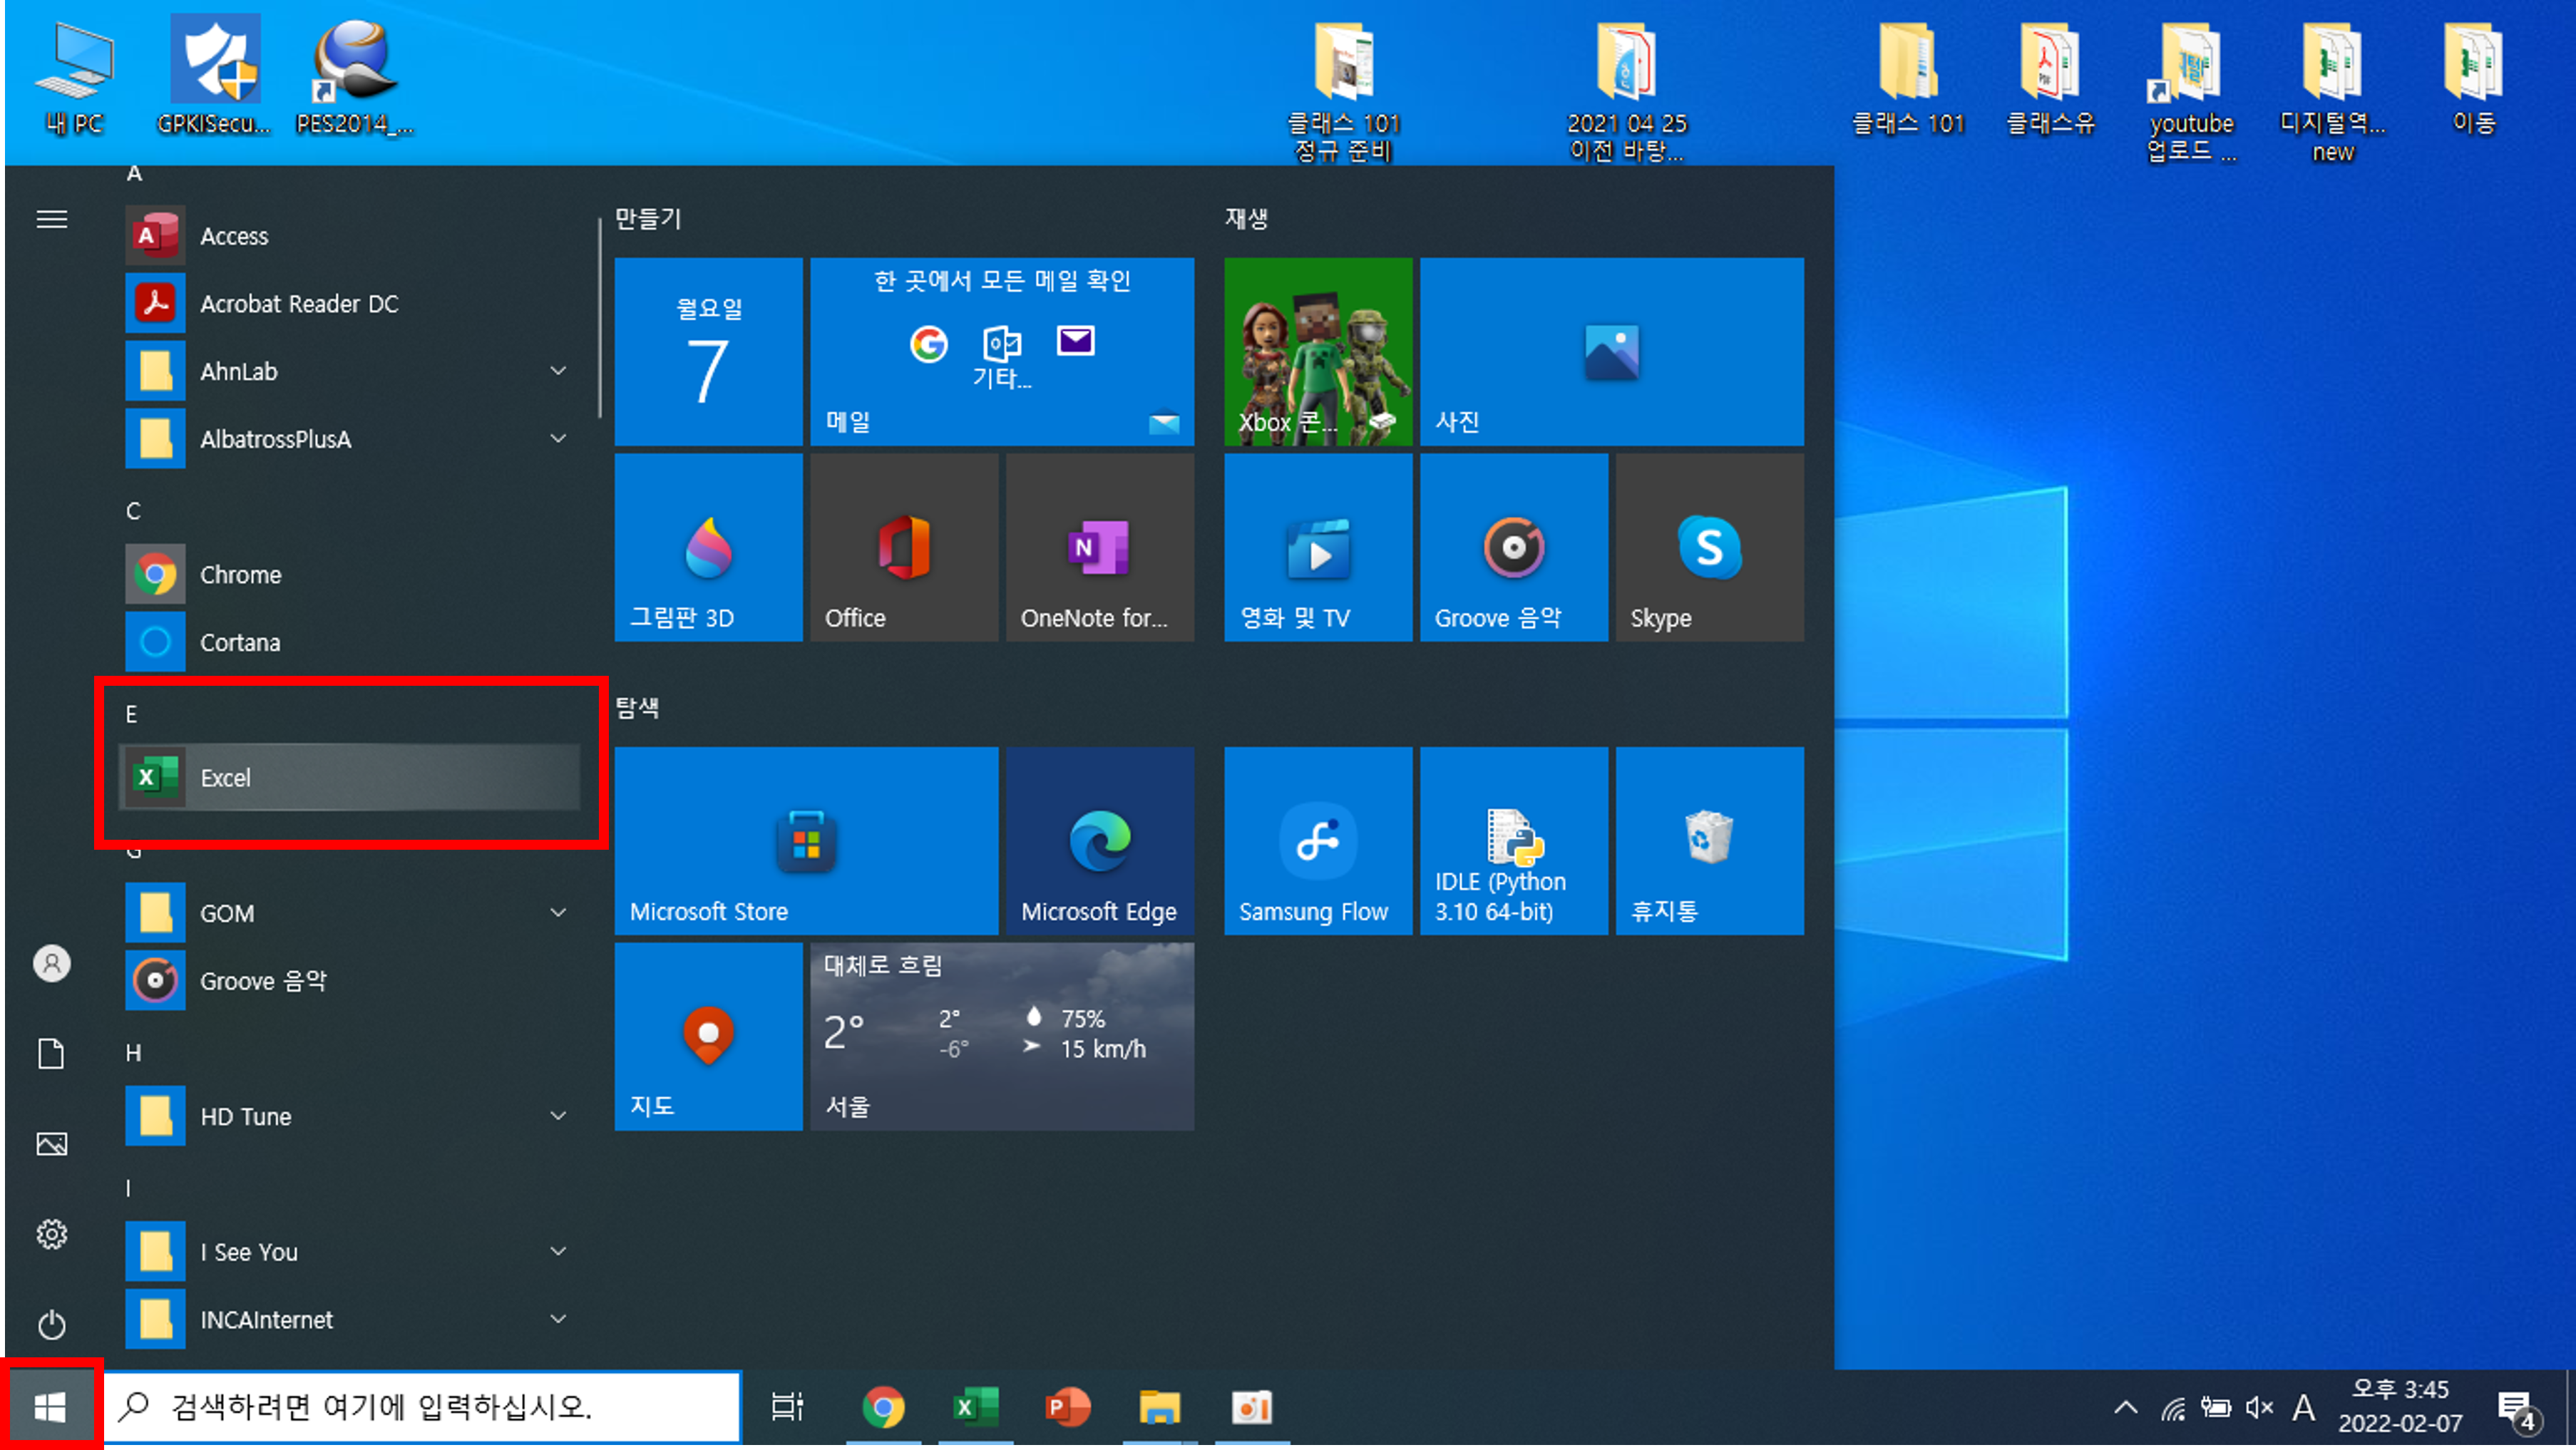Screen dimensions: 2576x1450
Task: Expand the HD Tune folder
Action: (558, 1115)
